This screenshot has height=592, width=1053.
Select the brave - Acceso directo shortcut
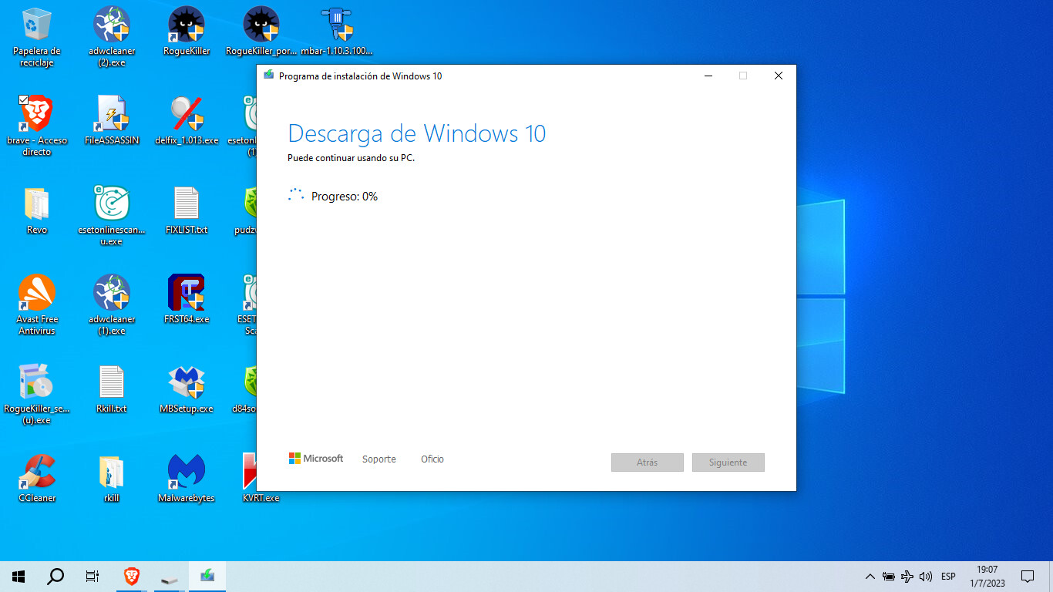[x=37, y=126]
